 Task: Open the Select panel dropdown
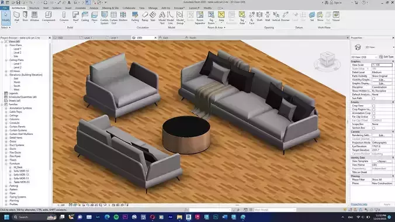pyautogui.click(x=5, y=27)
